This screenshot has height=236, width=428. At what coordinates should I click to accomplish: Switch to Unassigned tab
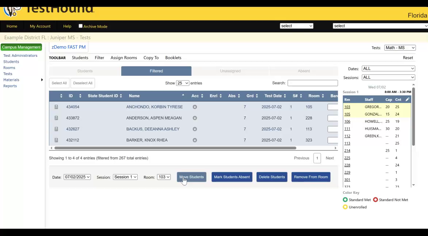230,71
